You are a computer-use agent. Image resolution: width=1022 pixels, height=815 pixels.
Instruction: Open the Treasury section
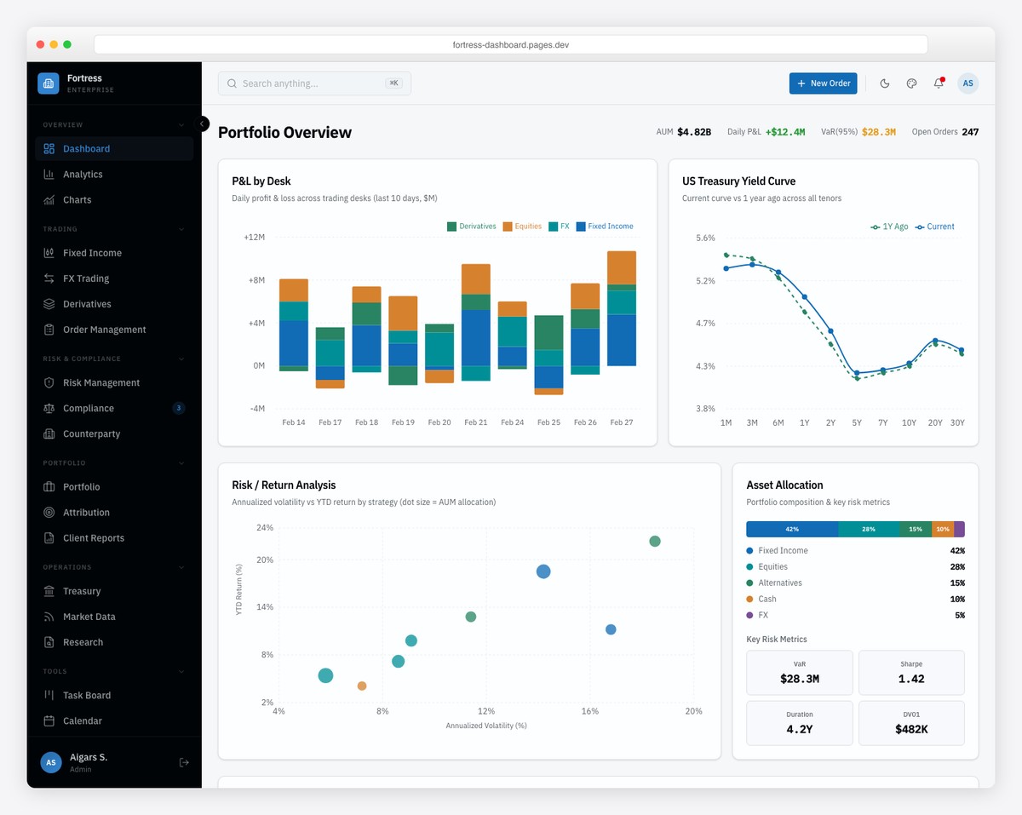(82, 590)
